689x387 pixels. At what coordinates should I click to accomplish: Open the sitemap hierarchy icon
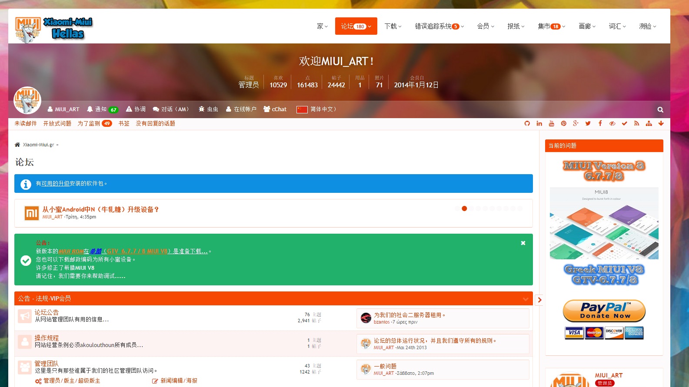click(x=649, y=123)
